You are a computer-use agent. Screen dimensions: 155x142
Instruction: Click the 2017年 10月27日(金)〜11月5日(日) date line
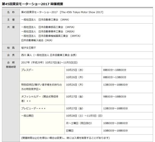tap(49, 63)
